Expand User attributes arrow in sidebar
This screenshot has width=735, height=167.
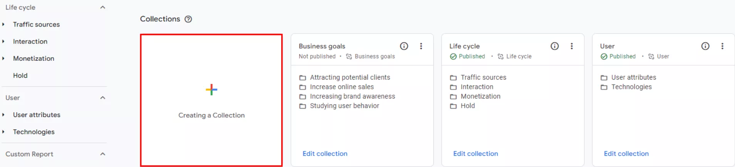pyautogui.click(x=3, y=115)
